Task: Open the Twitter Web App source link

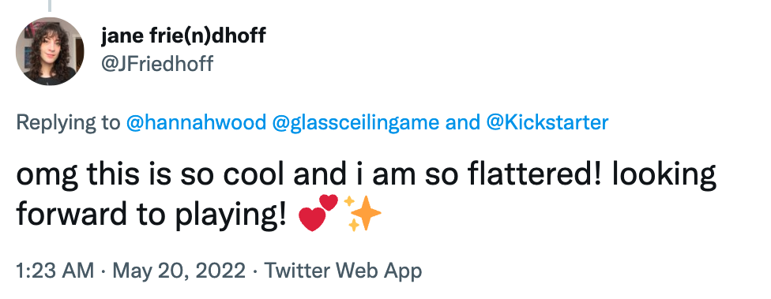Action: tap(343, 271)
